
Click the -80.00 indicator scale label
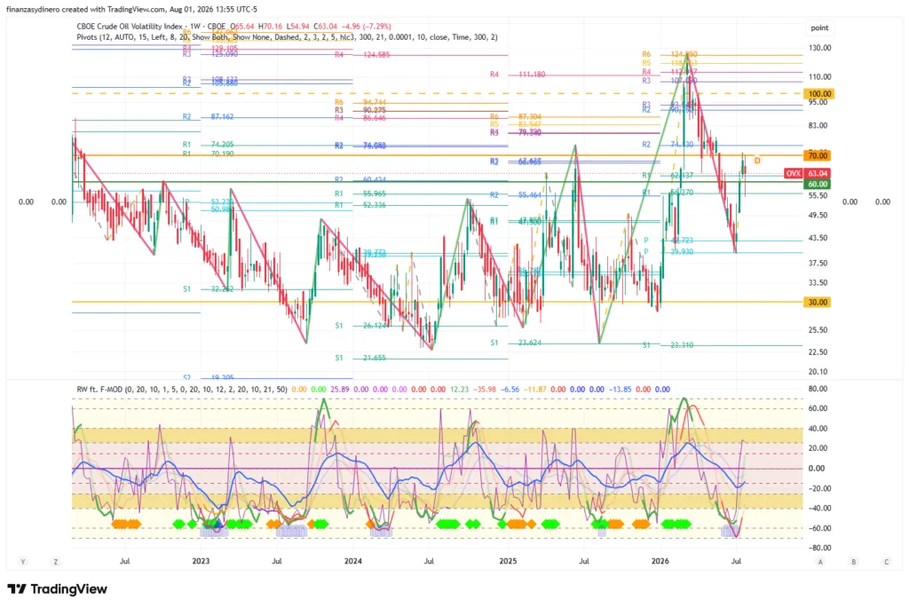(x=818, y=548)
